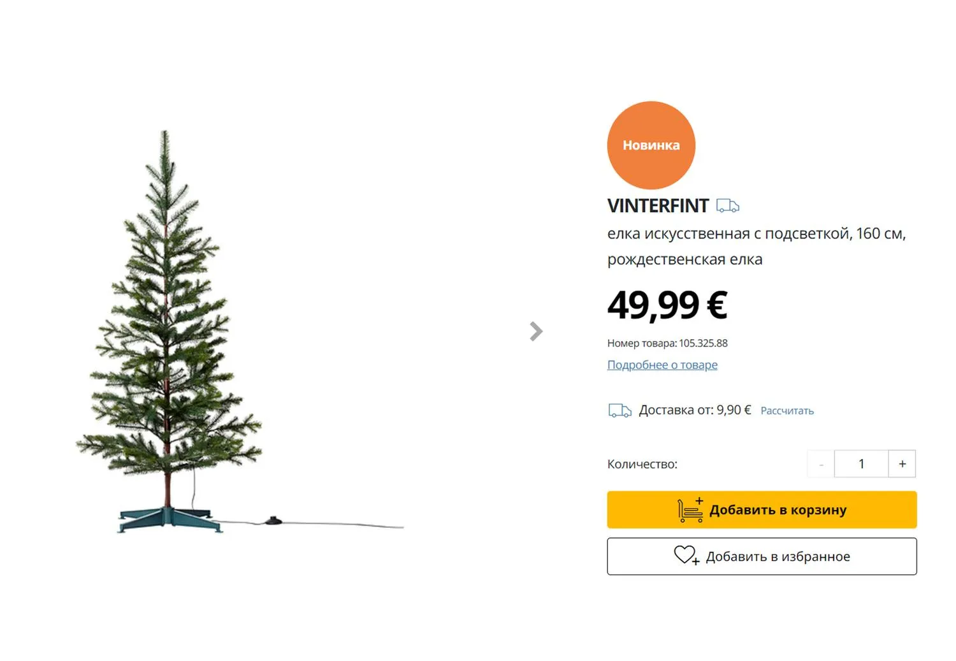Click the quantity input field showing 1
956x661 pixels.
pos(861,464)
